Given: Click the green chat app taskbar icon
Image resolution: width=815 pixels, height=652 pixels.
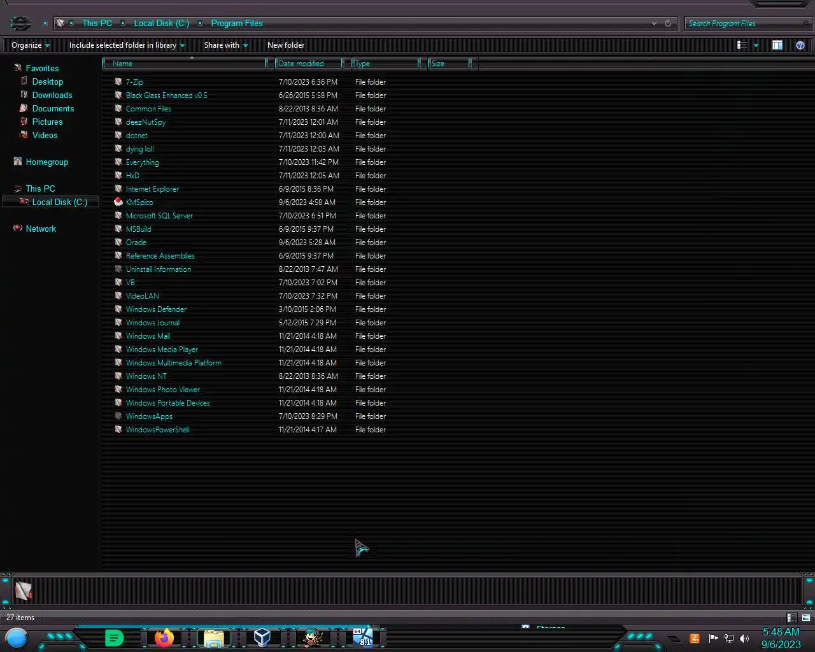Looking at the screenshot, I should [114, 637].
